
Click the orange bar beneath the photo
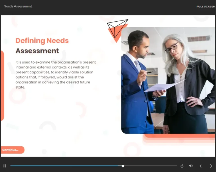coord(180,136)
